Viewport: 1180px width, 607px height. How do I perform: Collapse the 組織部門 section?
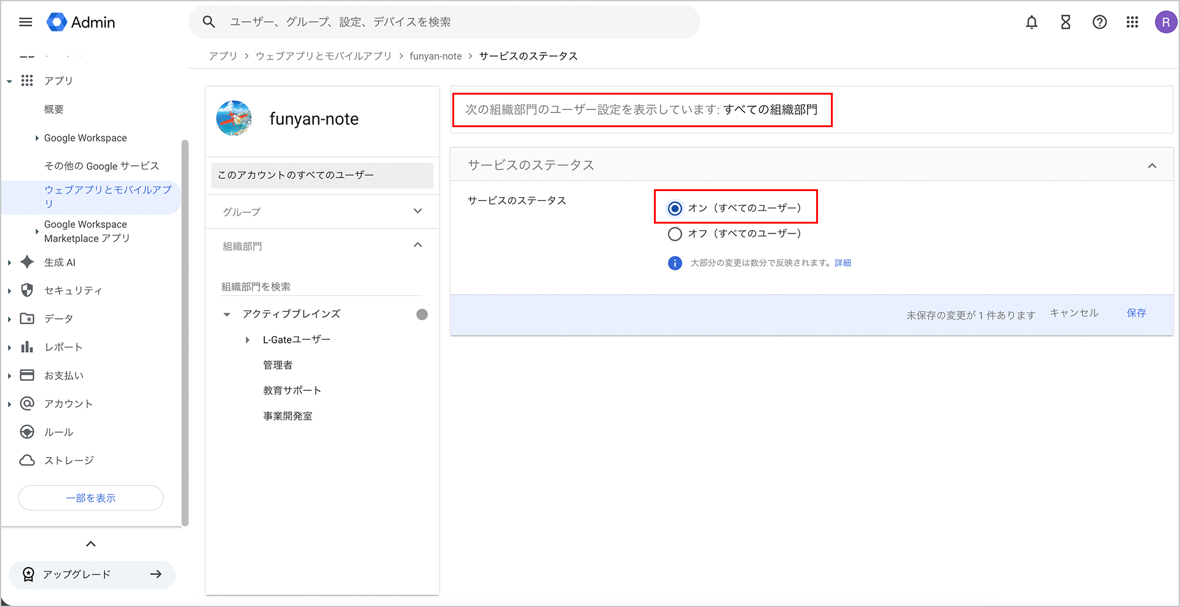[418, 245]
